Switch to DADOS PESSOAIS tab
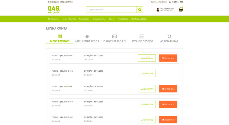This screenshot has width=229, height=125. [114, 41]
